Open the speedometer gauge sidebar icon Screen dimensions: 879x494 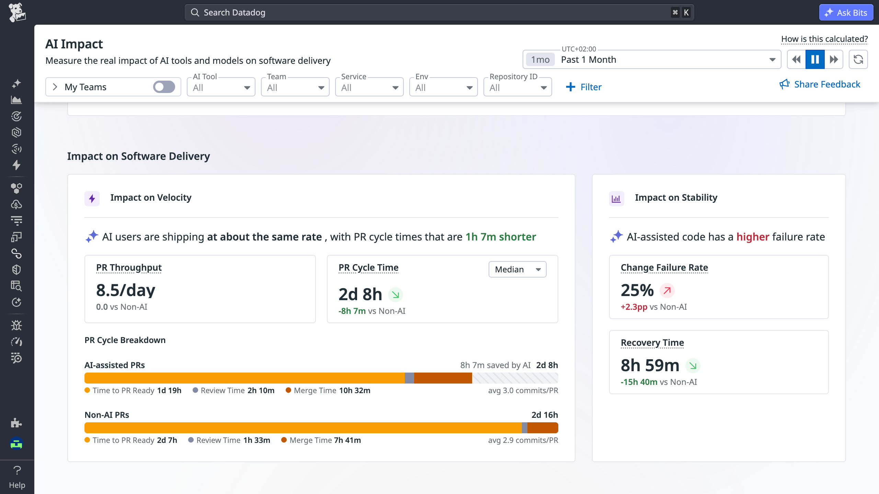coord(16,342)
